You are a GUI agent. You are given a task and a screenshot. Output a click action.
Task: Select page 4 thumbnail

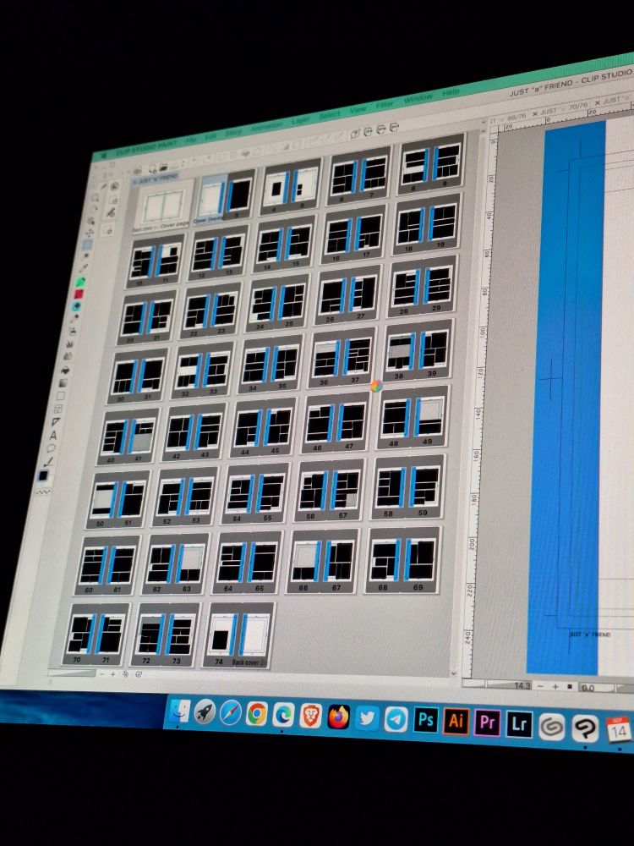point(276,189)
